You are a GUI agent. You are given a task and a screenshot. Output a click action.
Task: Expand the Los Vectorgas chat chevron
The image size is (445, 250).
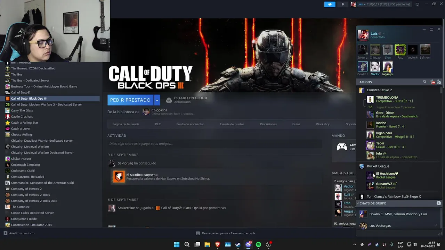point(436,226)
